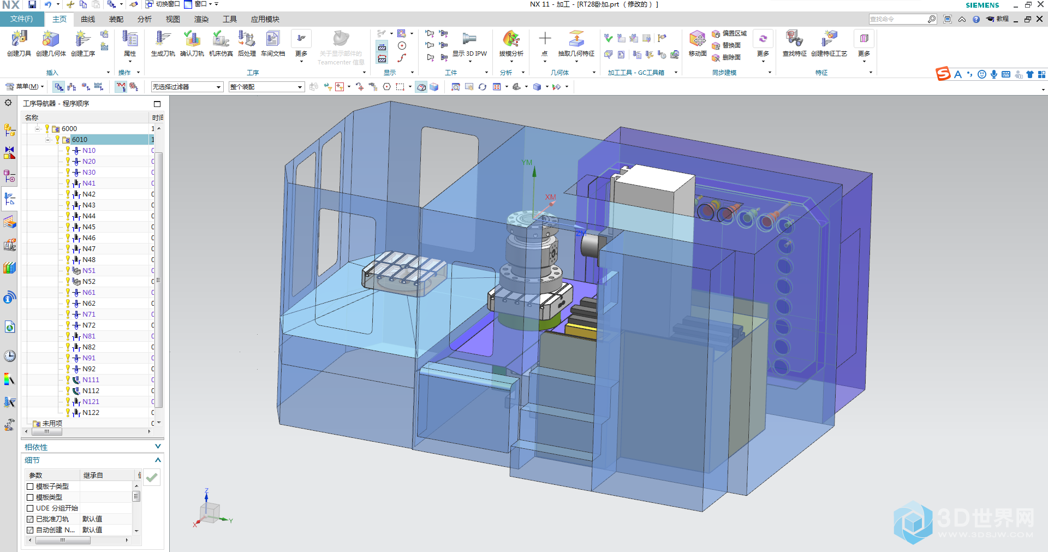The image size is (1048, 552).
Task: Click the save icon in title bar
Action: point(32,4)
